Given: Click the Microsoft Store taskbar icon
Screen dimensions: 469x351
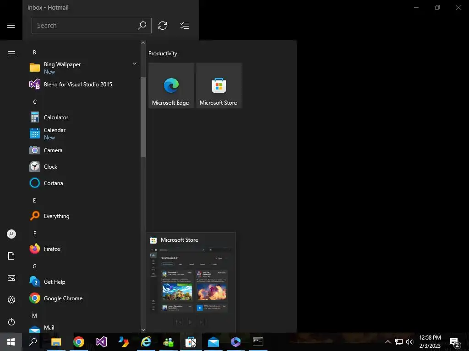Looking at the screenshot, I should [191, 342].
